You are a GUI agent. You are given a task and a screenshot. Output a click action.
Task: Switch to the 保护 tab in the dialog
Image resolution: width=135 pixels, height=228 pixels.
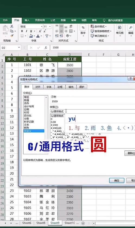coord(82,87)
